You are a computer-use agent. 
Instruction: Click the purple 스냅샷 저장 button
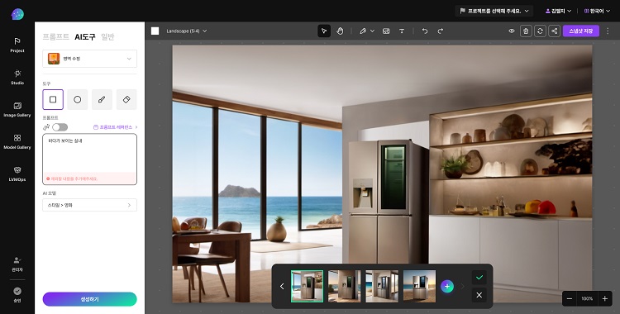point(581,31)
